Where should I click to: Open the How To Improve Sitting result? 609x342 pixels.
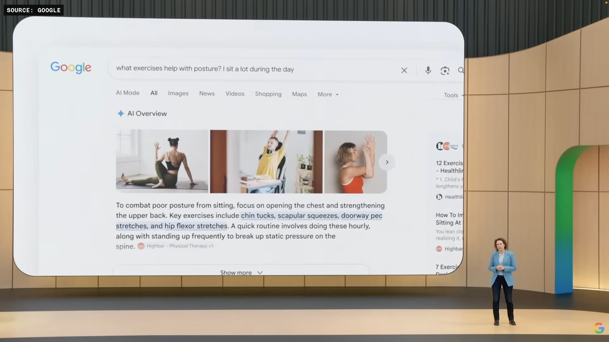tap(449, 219)
